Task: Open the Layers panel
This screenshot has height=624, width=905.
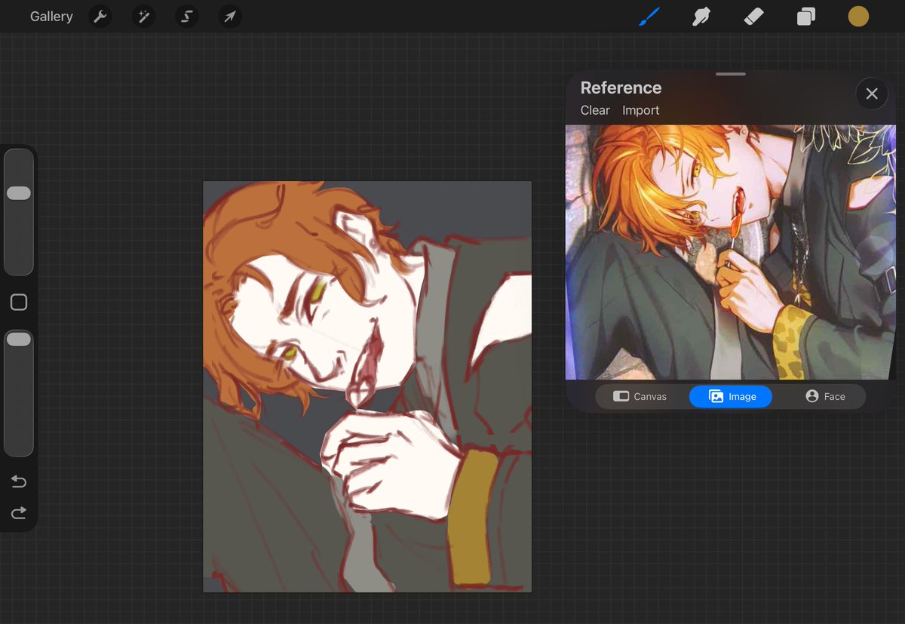Action: tap(806, 16)
